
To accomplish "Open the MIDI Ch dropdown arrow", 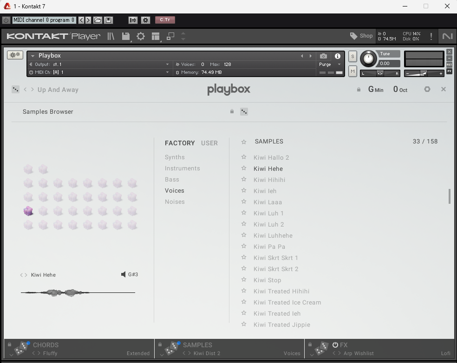I will point(167,72).
